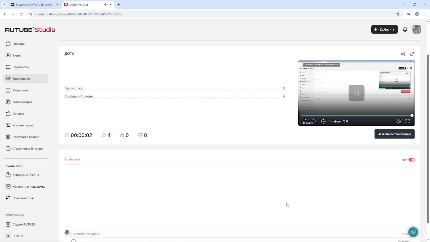Click the Комментарии speech-bubble icon
Viewport: 430px width, 242px height.
click(x=8, y=125)
